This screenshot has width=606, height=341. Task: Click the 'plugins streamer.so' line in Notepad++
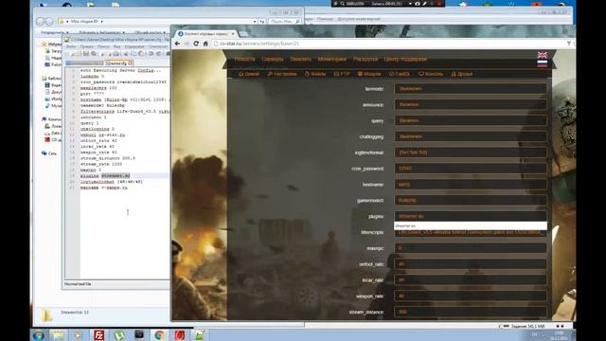tap(105, 176)
